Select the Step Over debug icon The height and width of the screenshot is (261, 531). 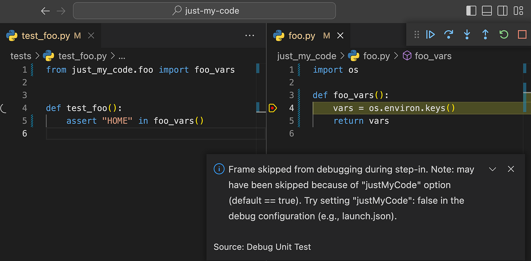click(x=448, y=34)
